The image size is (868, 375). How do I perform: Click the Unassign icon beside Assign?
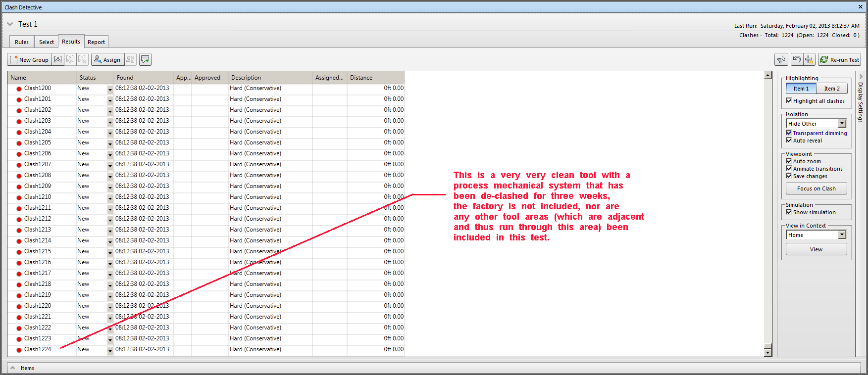tap(131, 59)
